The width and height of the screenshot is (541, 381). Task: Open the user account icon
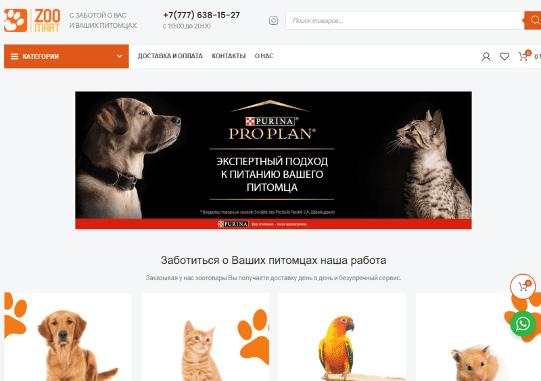pyautogui.click(x=486, y=57)
